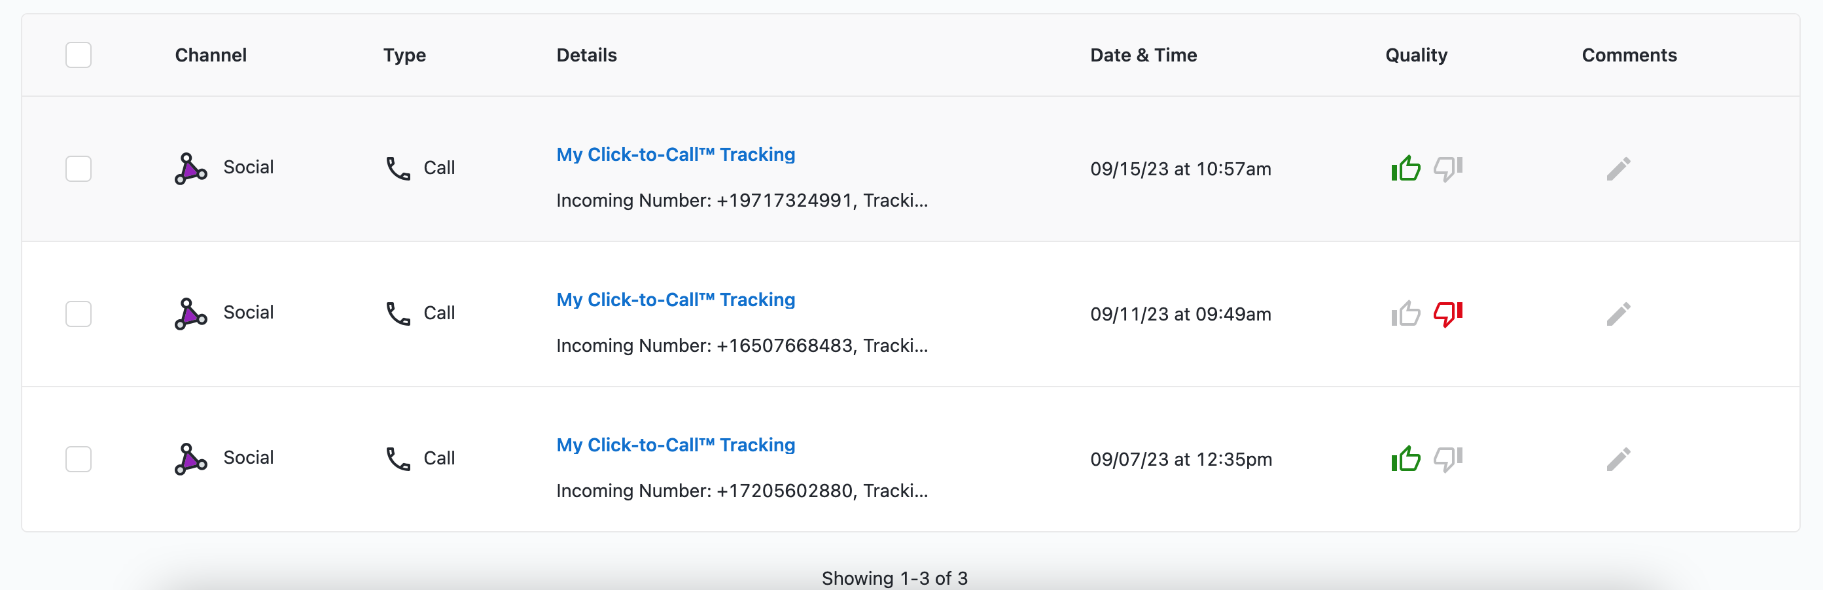Screen dimensions: 1823x590
Task: Click the Quality column header
Action: tap(1416, 55)
